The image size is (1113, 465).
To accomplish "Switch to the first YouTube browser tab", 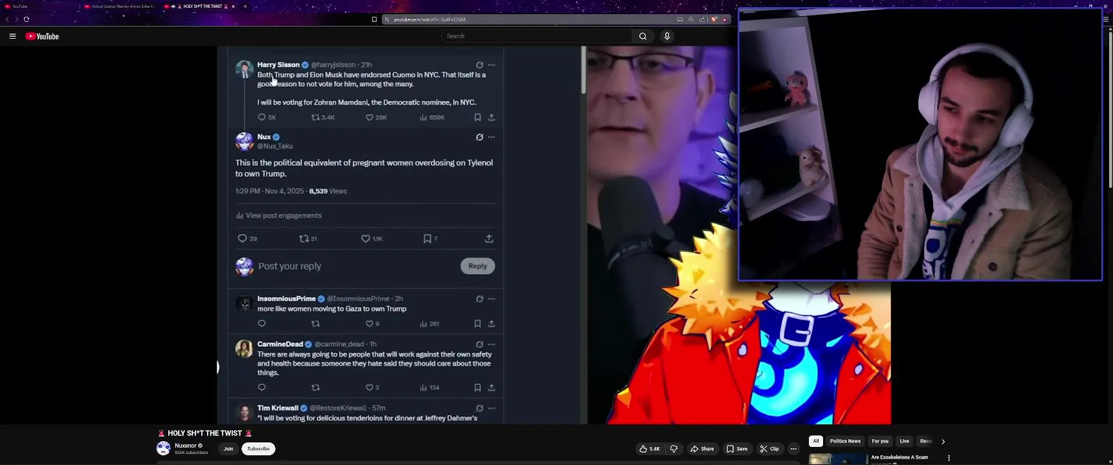I will (x=39, y=6).
